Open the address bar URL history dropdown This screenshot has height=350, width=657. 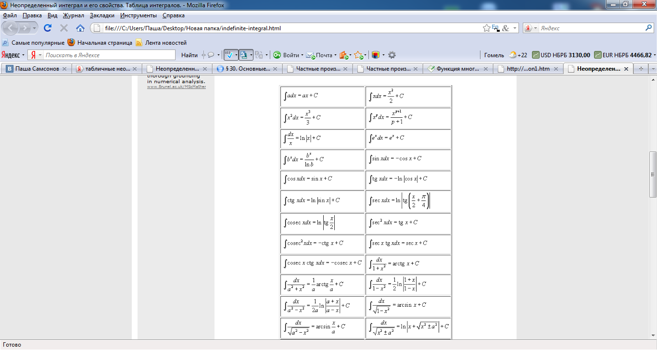point(515,28)
